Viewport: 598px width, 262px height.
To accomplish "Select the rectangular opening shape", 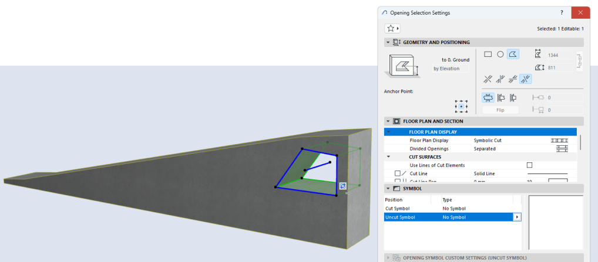I will 488,54.
